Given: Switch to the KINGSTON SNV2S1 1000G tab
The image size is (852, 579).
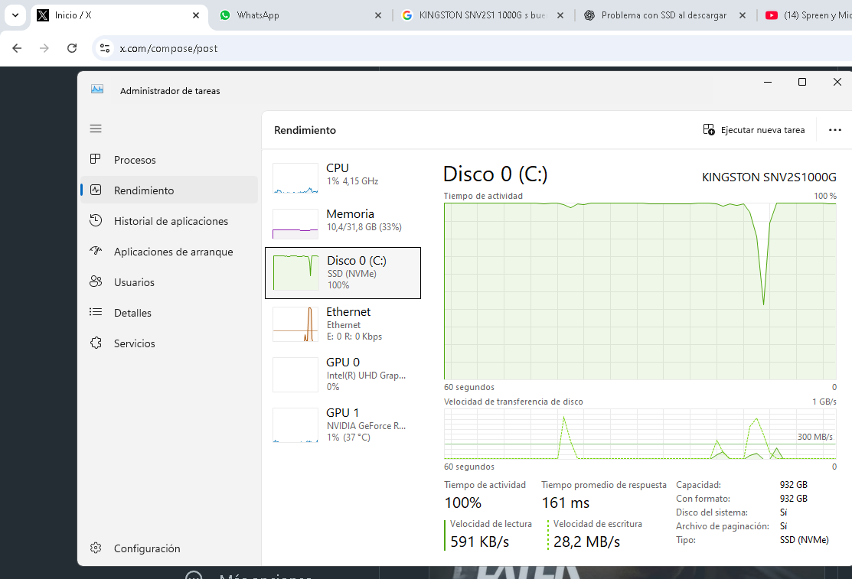Looking at the screenshot, I should [482, 15].
